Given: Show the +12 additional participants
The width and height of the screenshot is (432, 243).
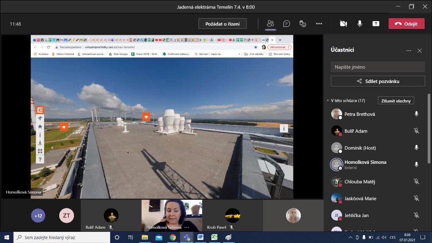Looking at the screenshot, I should click(38, 215).
